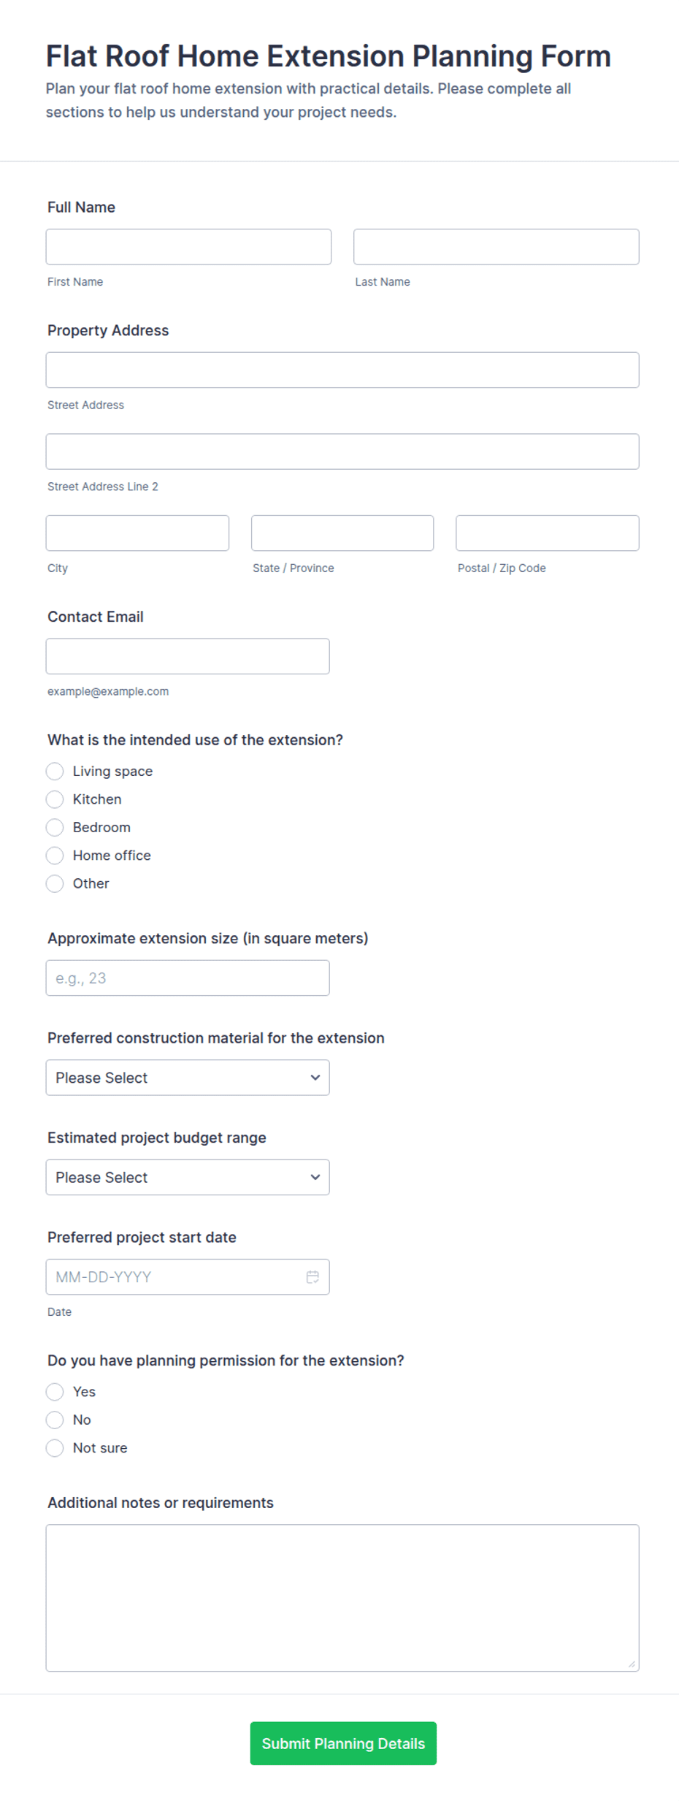Click the extension size input field

188,978
